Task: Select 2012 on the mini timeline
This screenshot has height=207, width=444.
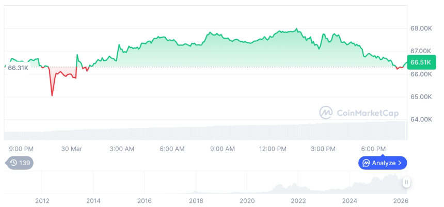Action: 42,200
